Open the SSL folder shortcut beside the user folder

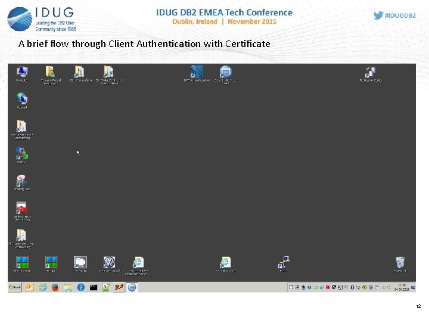[80, 74]
